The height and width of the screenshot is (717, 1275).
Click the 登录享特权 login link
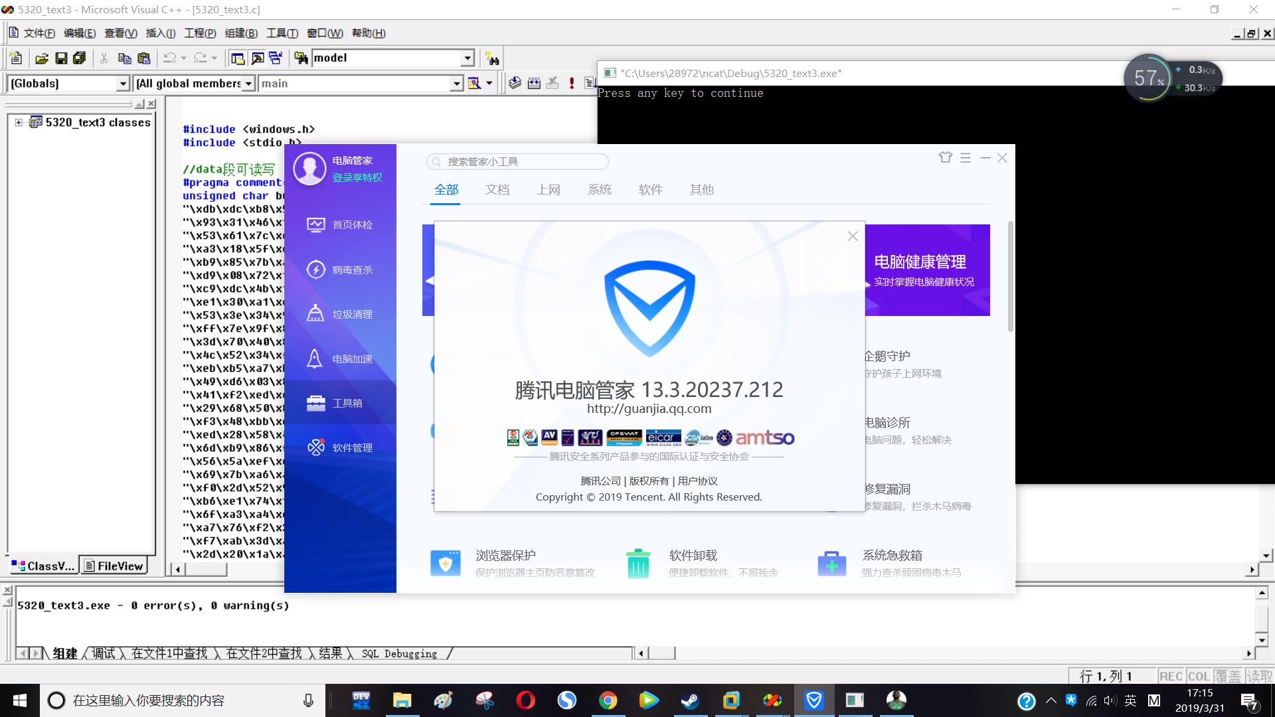point(357,177)
